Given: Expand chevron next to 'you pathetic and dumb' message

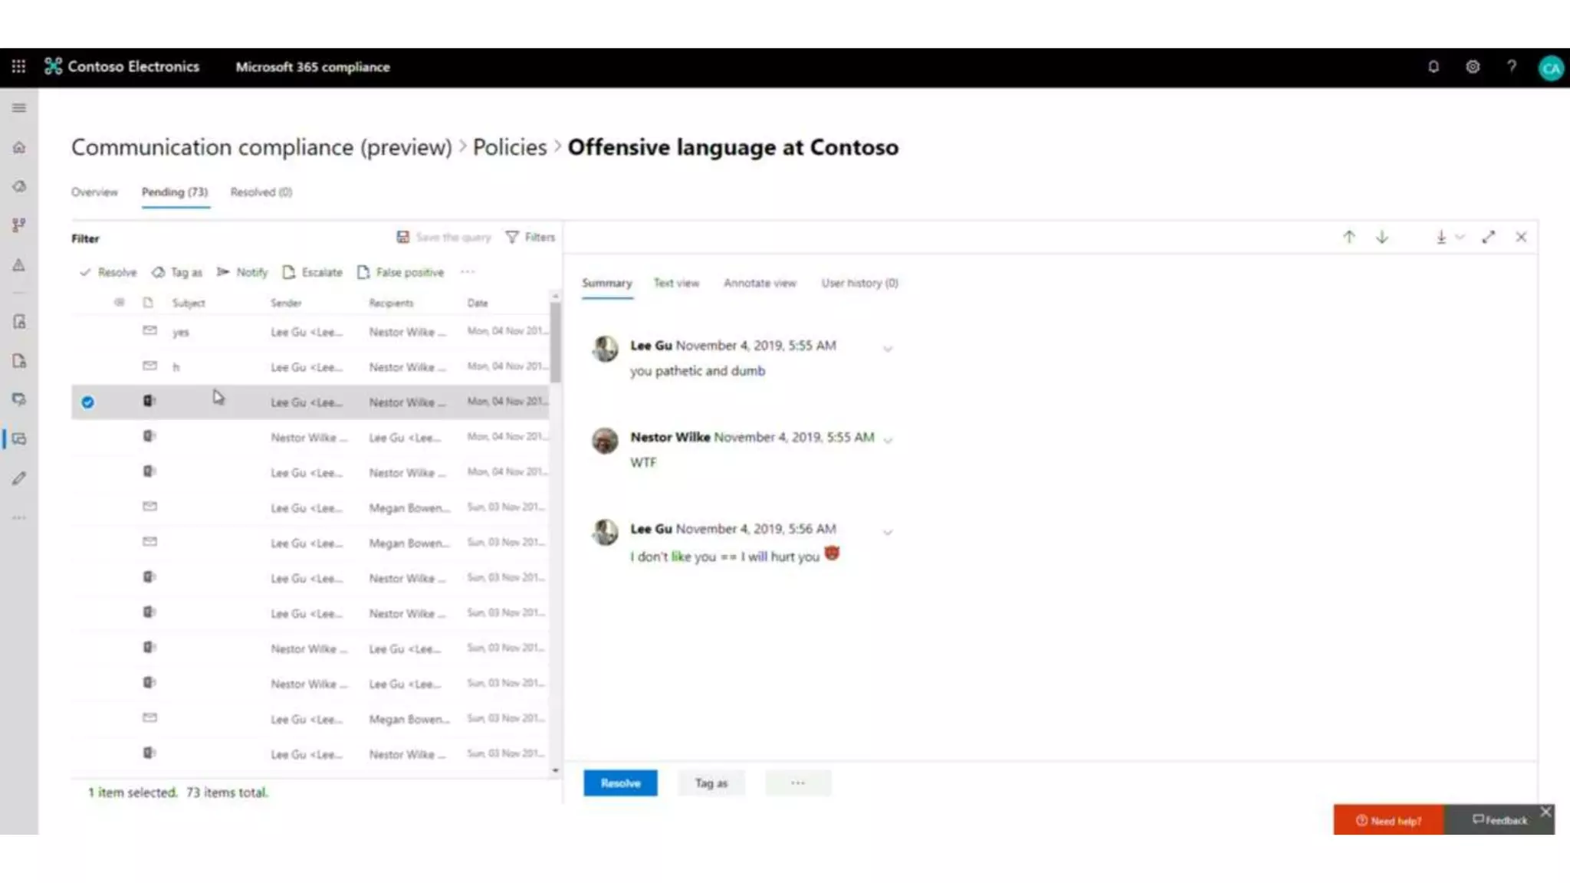Looking at the screenshot, I should tap(888, 349).
